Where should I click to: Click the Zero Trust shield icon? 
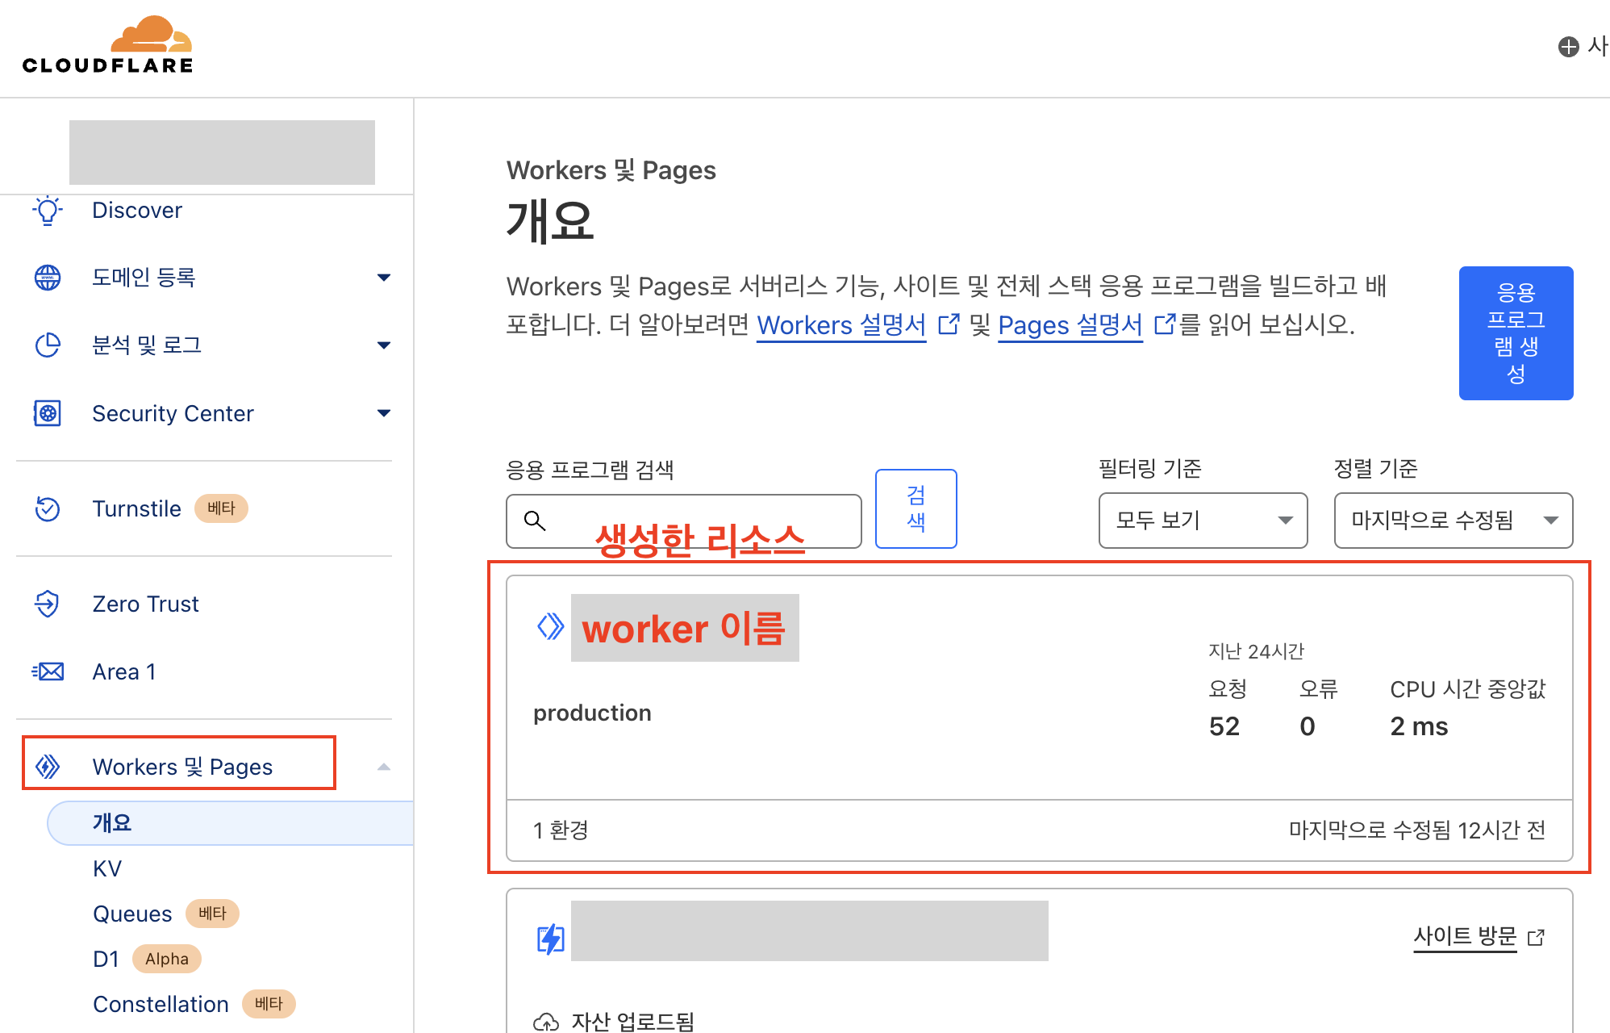(x=48, y=604)
